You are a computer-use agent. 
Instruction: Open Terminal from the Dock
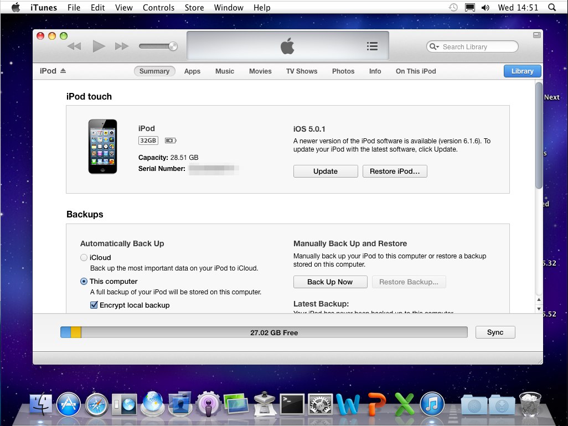pyautogui.click(x=292, y=404)
